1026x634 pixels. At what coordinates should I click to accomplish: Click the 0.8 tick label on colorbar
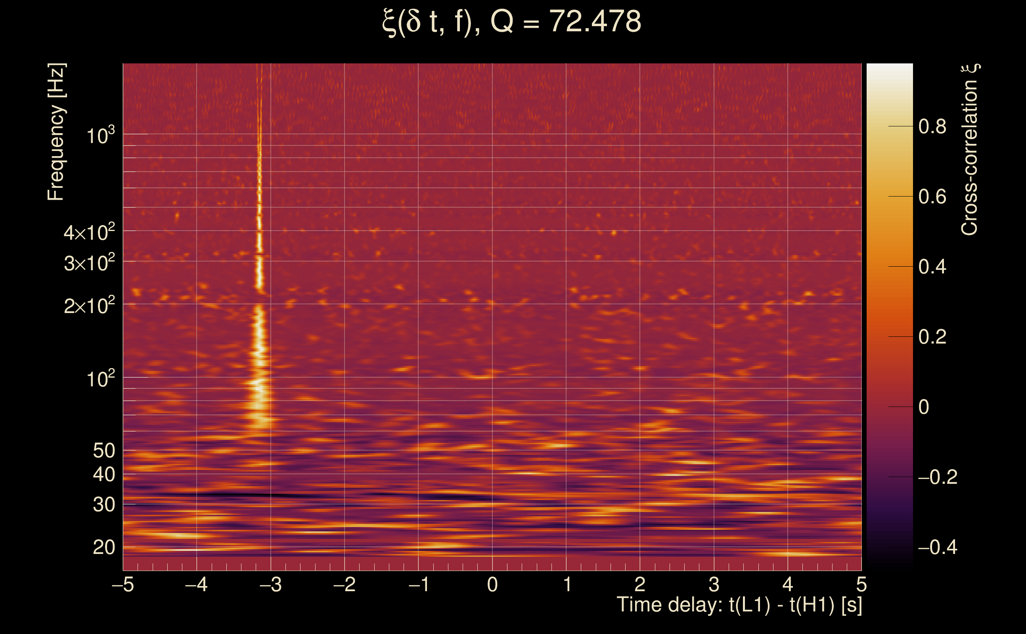pos(932,126)
